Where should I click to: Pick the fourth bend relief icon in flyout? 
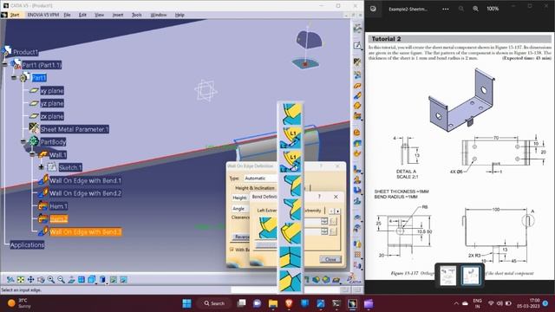pyautogui.click(x=291, y=185)
